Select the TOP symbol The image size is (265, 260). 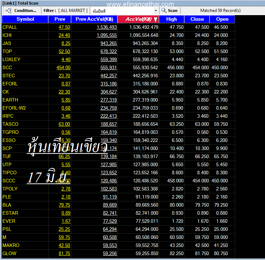(x=7, y=51)
